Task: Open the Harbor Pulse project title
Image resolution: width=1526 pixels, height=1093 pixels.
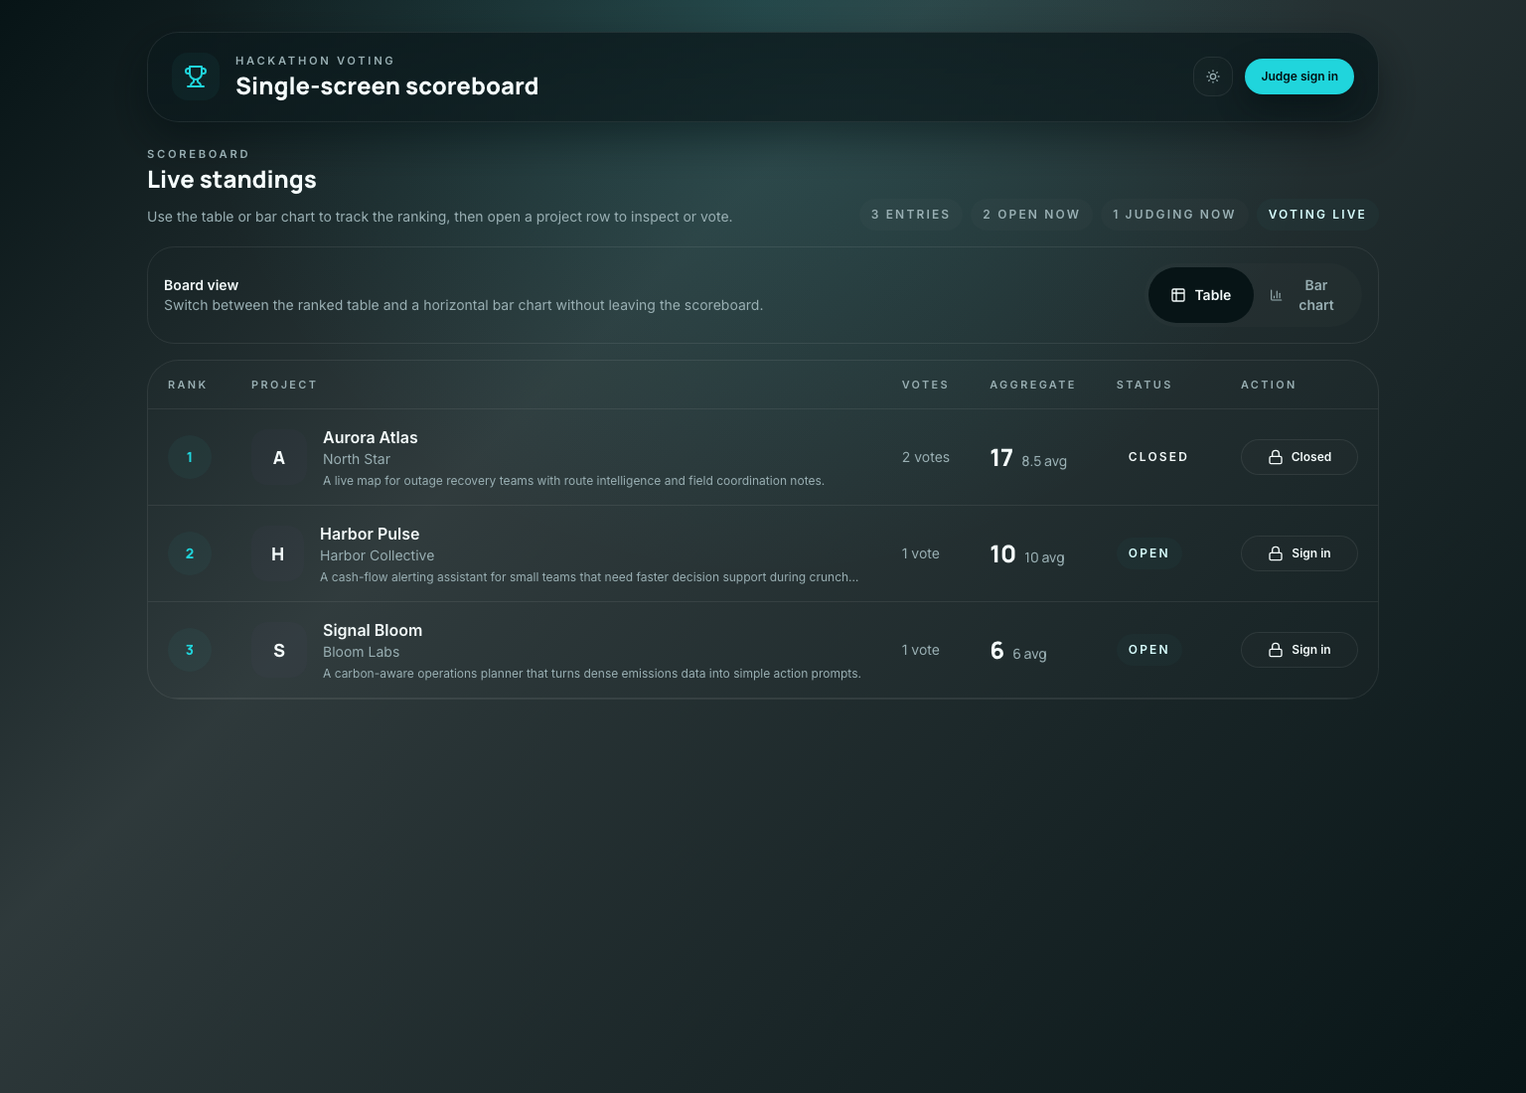Action: (x=370, y=534)
